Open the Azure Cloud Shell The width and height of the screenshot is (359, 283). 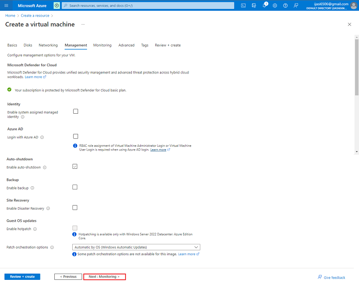tap(243, 5)
